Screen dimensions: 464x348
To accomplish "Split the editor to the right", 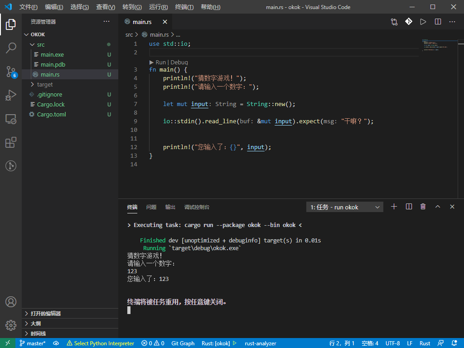I will [x=438, y=22].
